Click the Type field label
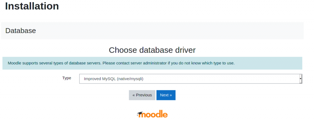 point(67,78)
